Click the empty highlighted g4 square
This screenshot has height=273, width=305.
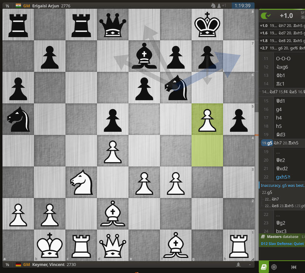click(207, 151)
